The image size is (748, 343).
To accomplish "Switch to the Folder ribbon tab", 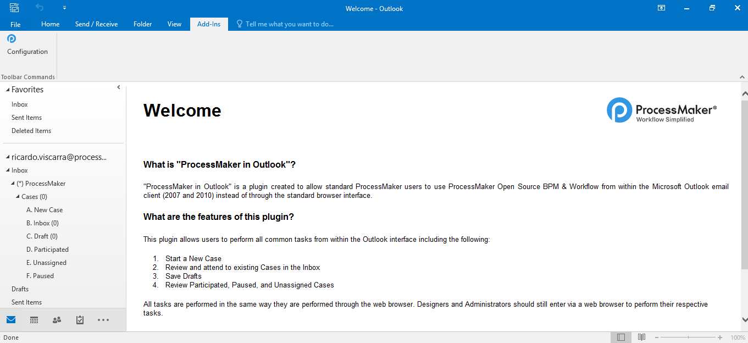I will pyautogui.click(x=142, y=24).
